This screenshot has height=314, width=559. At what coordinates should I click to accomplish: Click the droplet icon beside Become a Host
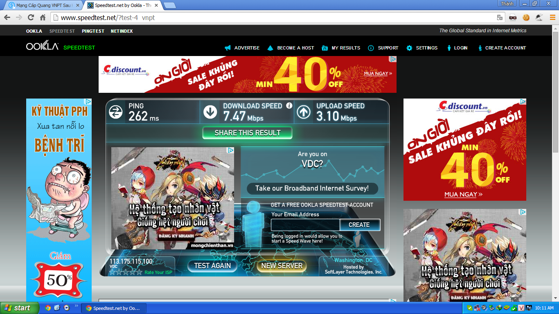click(x=270, y=48)
